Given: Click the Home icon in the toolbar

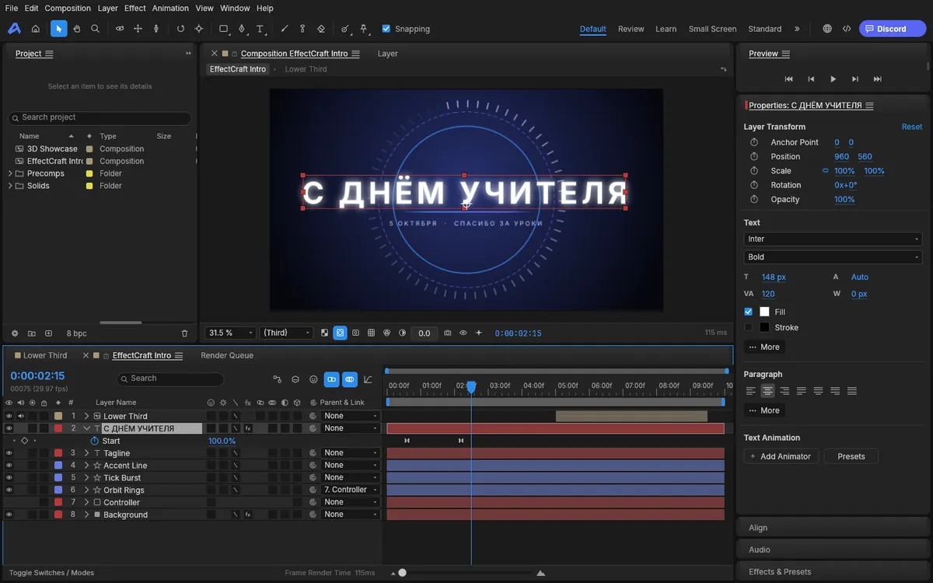Looking at the screenshot, I should 35,29.
